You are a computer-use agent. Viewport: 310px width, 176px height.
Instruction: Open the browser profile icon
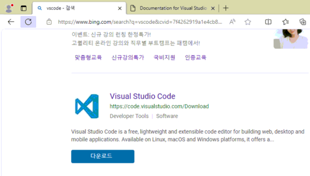(9, 8)
